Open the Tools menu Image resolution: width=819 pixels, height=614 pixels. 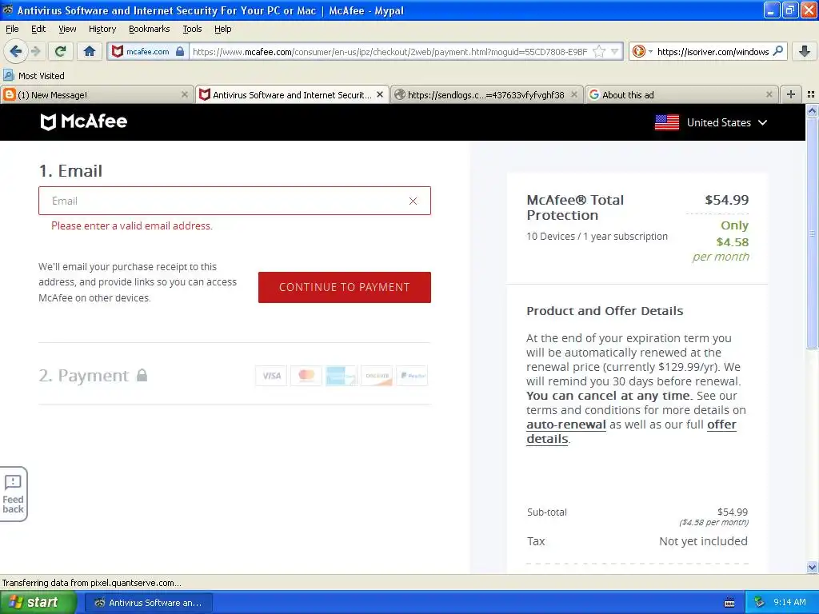point(192,29)
